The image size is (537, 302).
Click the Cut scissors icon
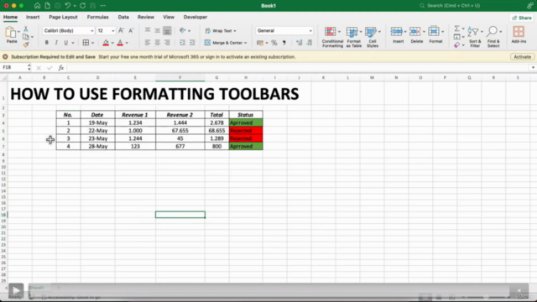[26, 29]
